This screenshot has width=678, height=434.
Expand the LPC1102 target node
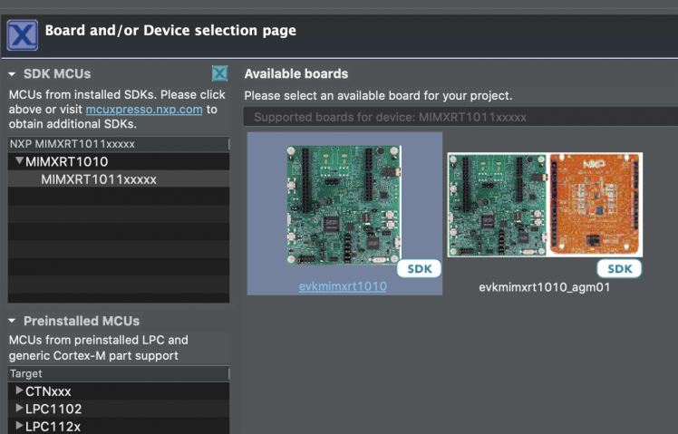click(19, 408)
